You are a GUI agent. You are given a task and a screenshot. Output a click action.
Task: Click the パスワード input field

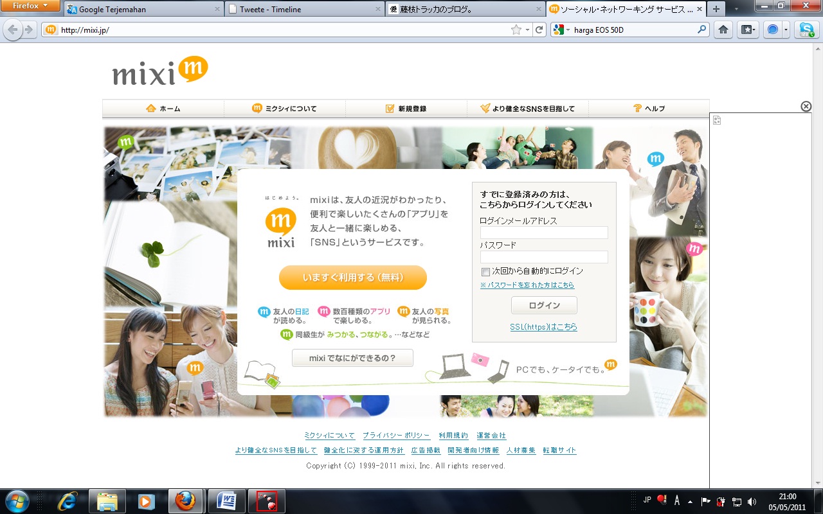coord(543,256)
